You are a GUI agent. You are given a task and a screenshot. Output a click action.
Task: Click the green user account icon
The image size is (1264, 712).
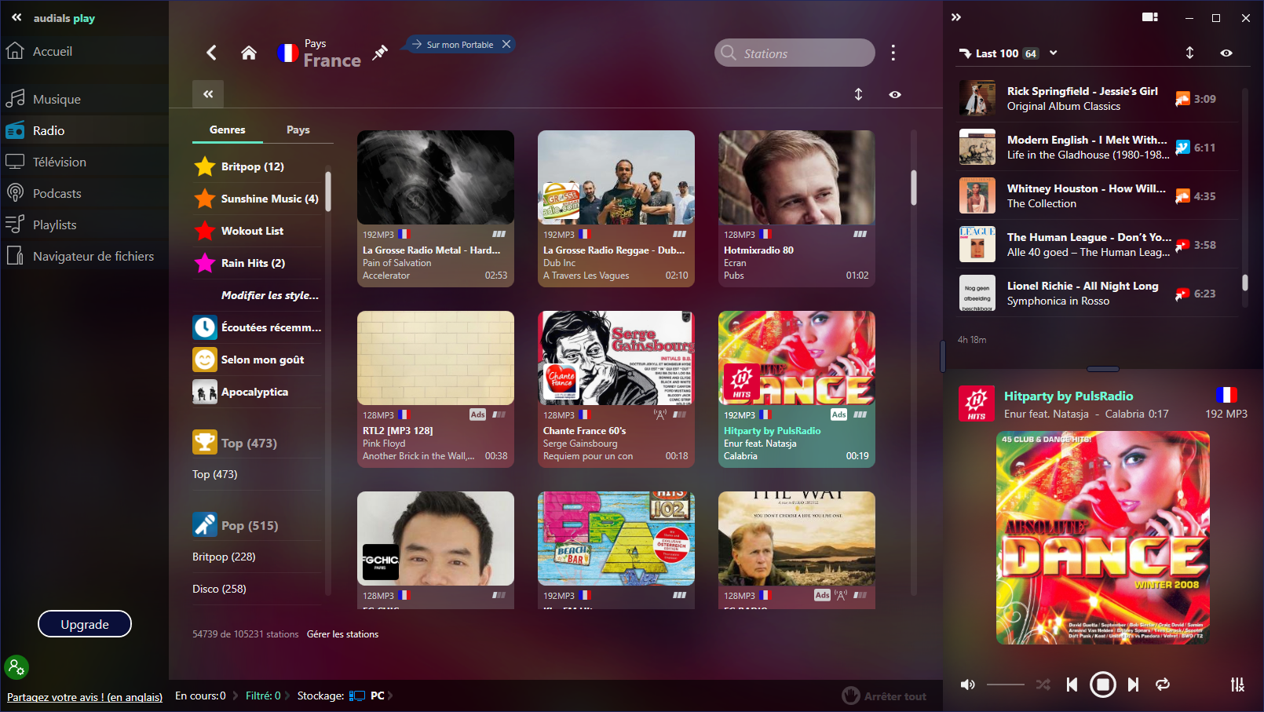tap(16, 667)
